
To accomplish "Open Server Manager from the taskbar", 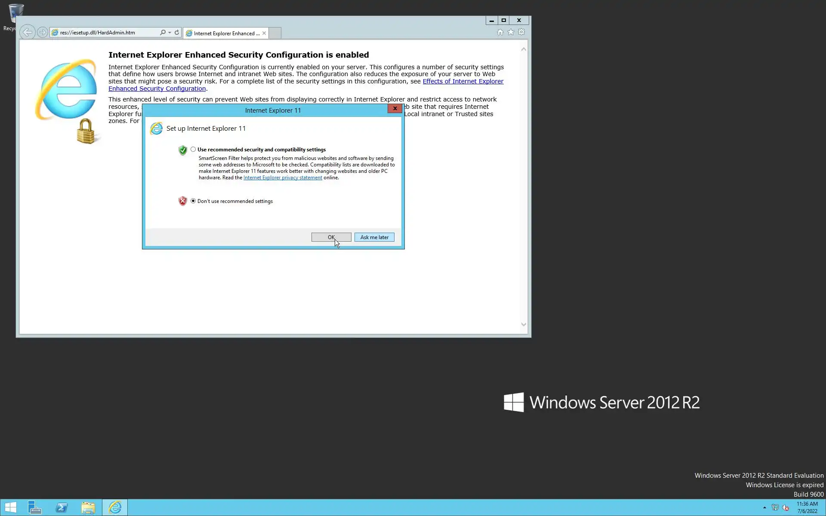I will 35,507.
